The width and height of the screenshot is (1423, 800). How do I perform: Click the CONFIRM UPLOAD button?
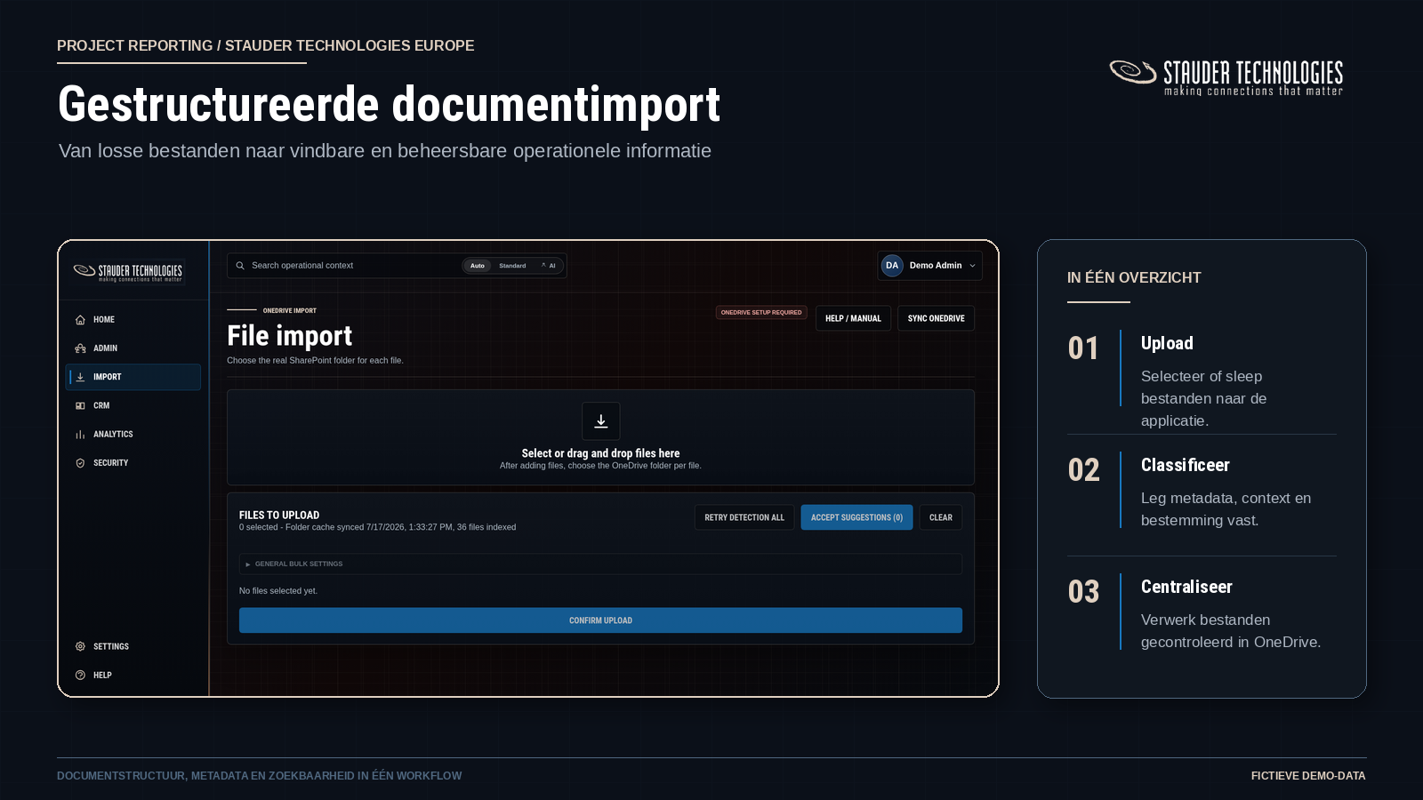[x=600, y=620]
